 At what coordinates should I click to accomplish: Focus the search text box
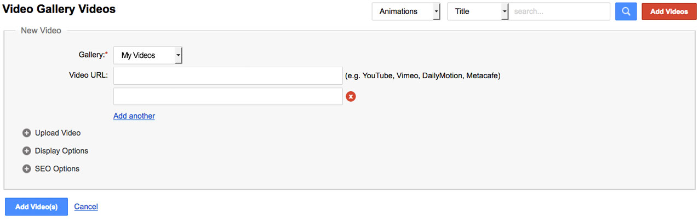[x=559, y=11]
